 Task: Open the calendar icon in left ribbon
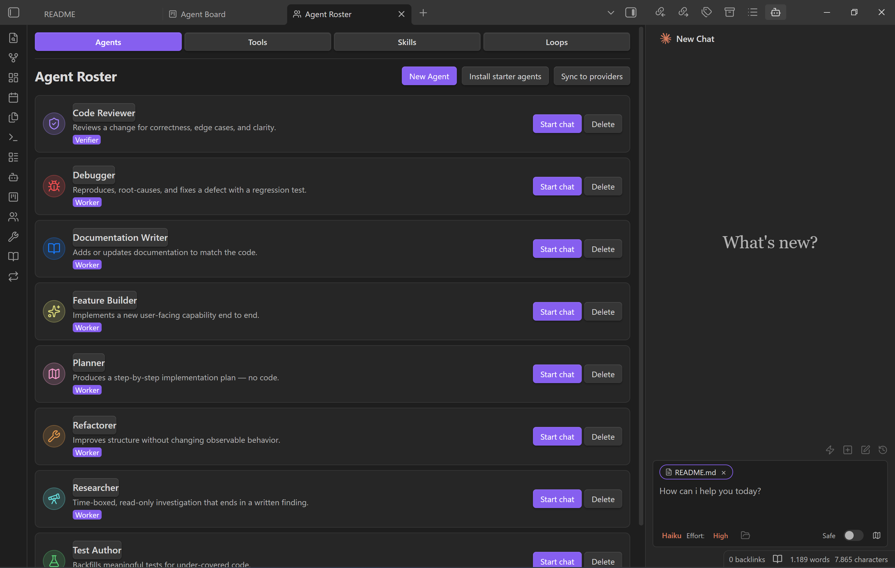click(x=13, y=97)
